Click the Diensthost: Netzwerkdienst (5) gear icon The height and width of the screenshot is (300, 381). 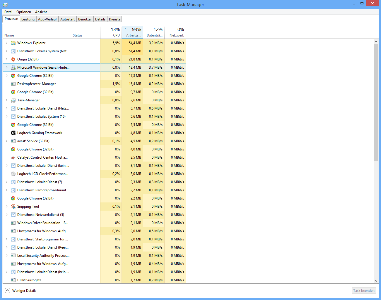pyautogui.click(x=13, y=215)
